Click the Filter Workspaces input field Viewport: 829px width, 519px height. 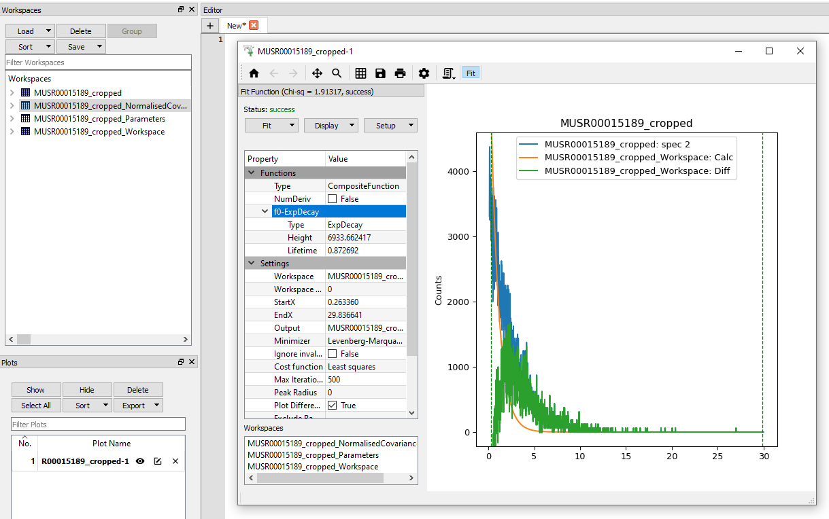(98, 62)
